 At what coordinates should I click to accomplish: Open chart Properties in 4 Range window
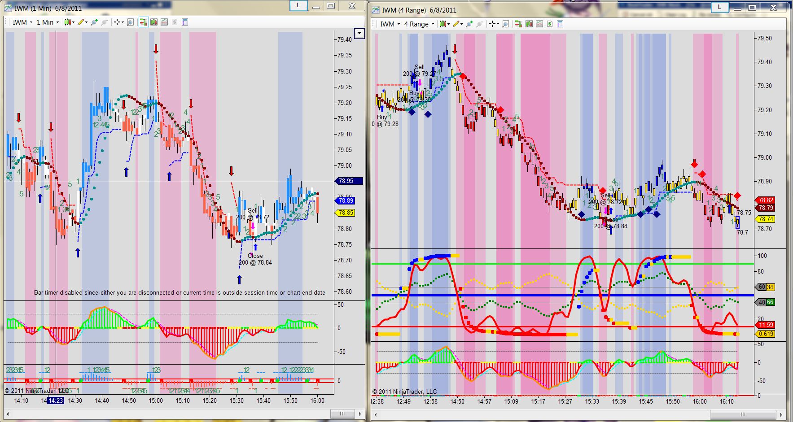click(560, 24)
